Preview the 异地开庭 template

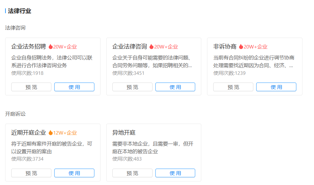pyautogui.click(x=132, y=173)
